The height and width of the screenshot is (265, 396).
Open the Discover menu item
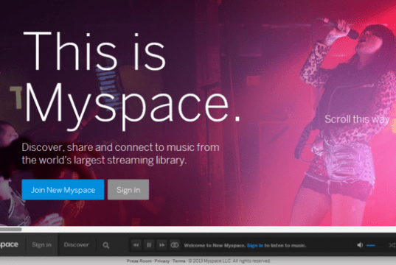pyautogui.click(x=76, y=245)
